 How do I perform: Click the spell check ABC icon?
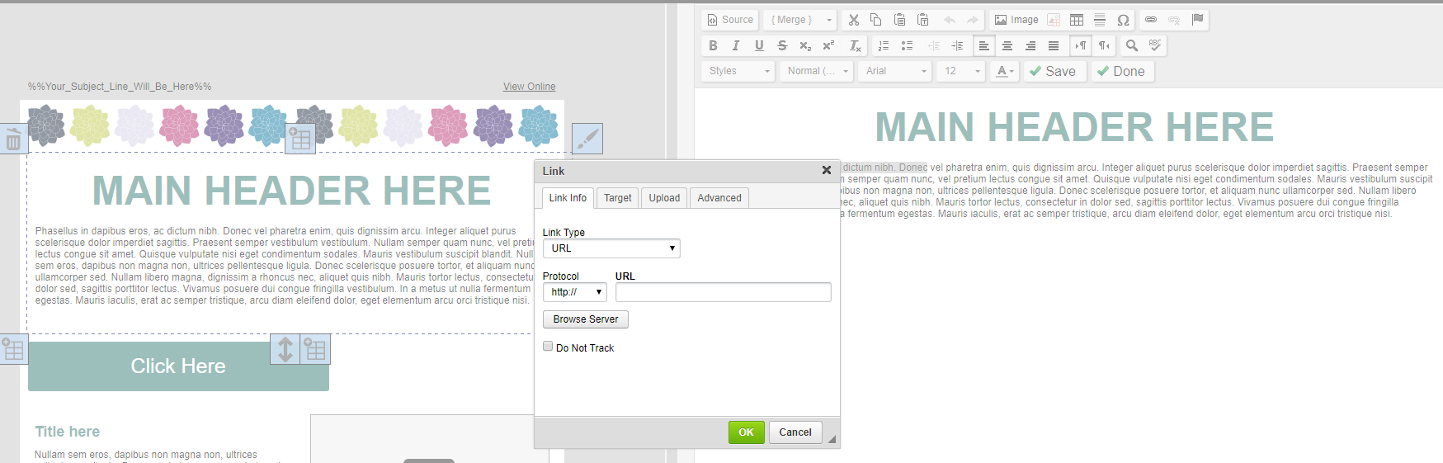coord(1155,45)
